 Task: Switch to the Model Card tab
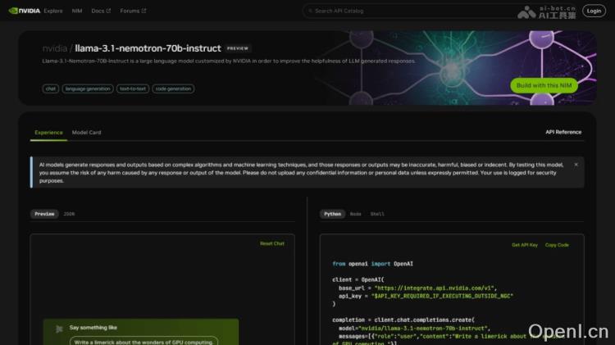coord(86,132)
